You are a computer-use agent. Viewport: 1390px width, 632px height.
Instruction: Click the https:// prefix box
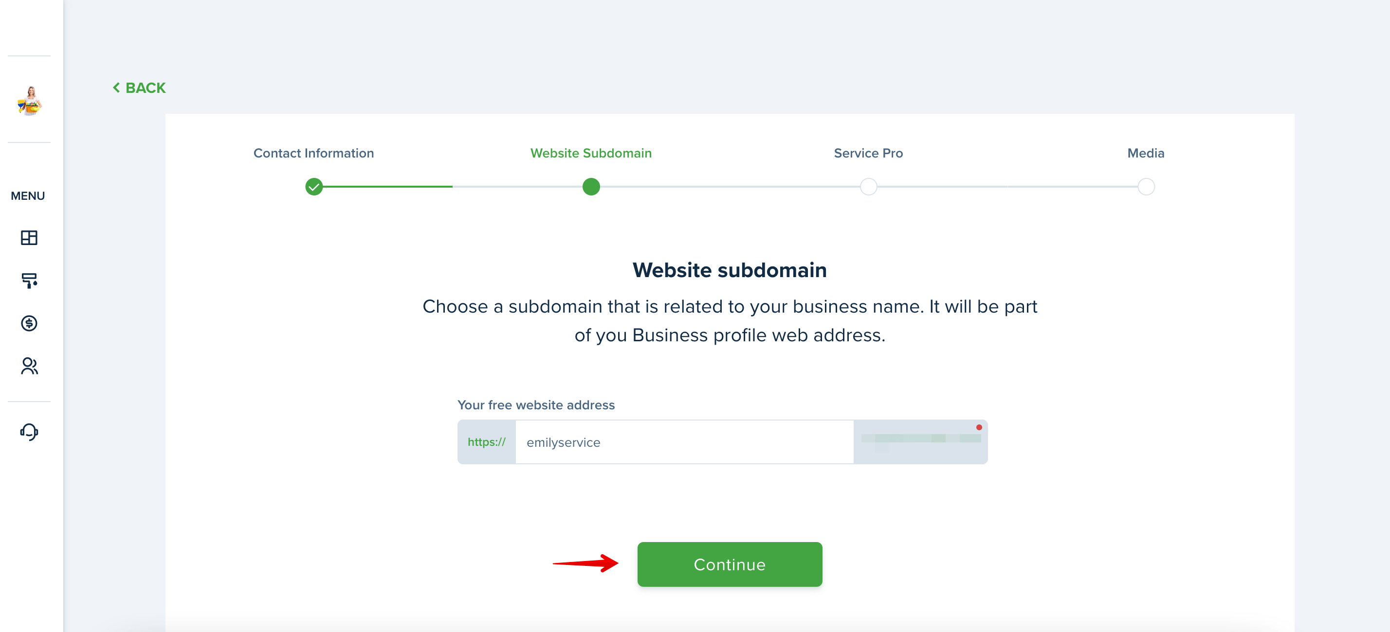tap(487, 442)
